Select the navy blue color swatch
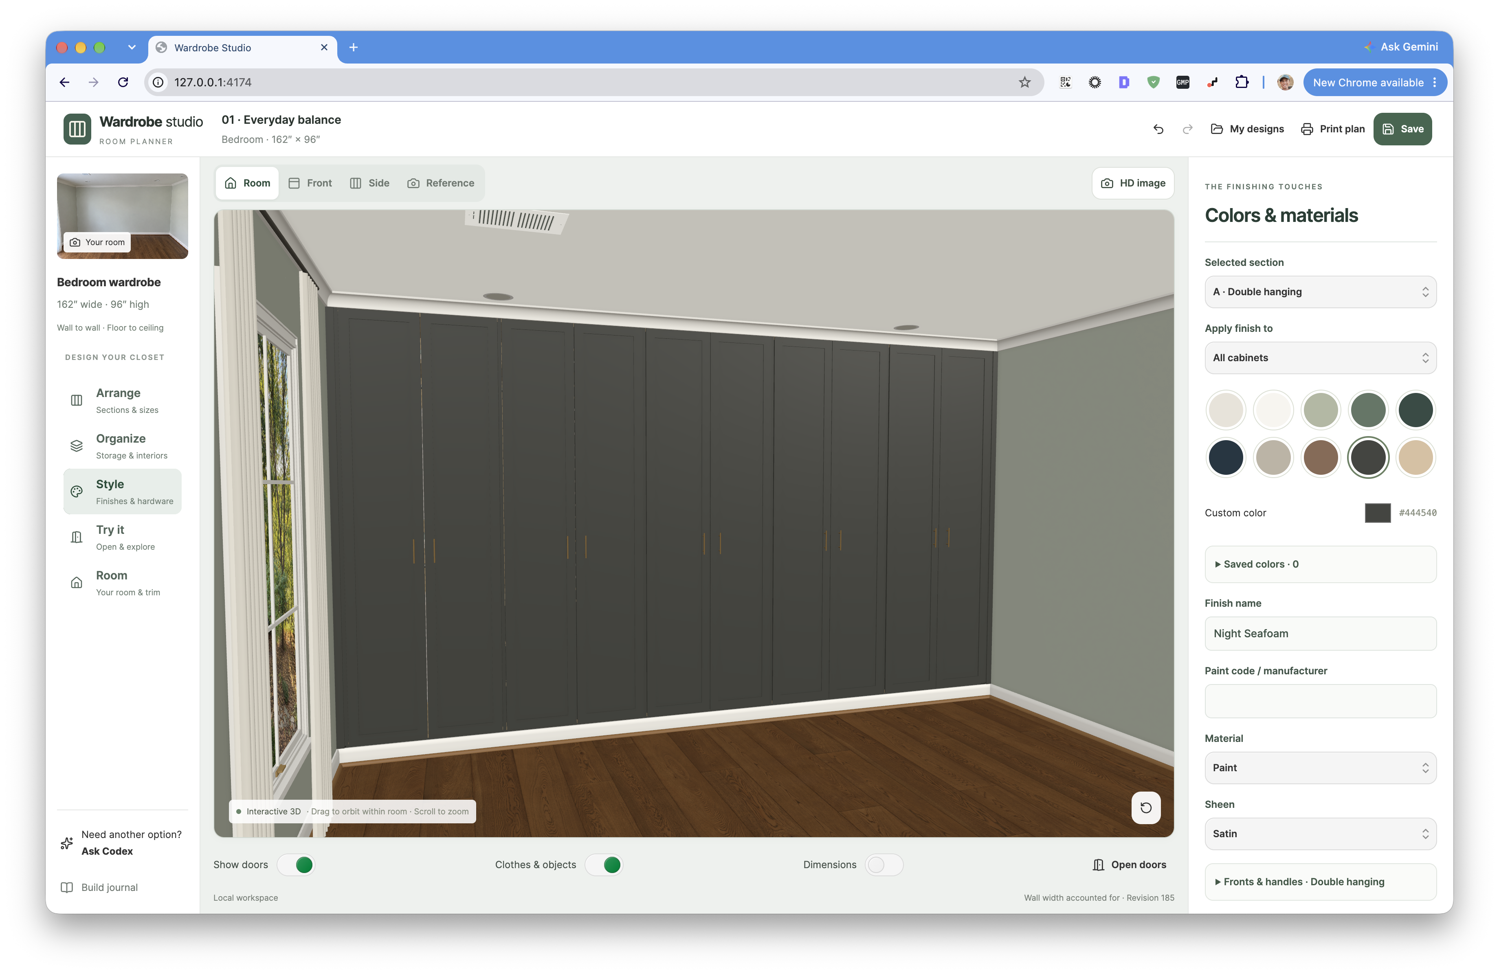 tap(1226, 458)
